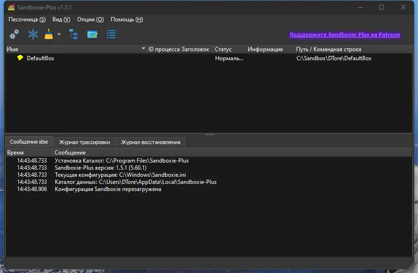Image resolution: width=418 pixels, height=273 pixels.
Task: Select the Конфигурация Sandboxie перезагружена message
Action: point(108,189)
